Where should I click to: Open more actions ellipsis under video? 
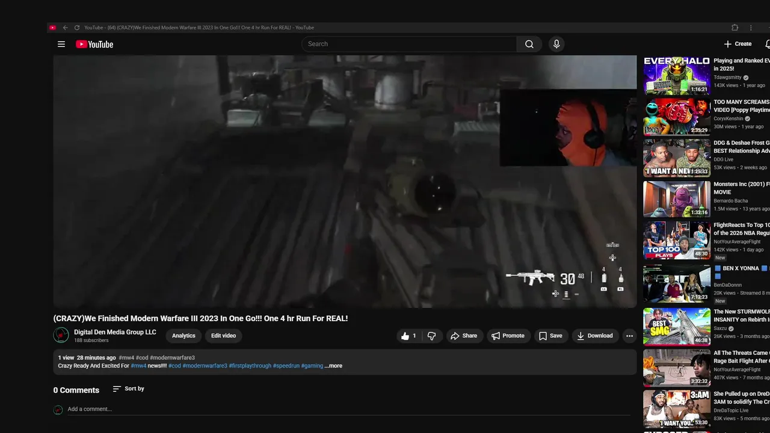pos(629,336)
